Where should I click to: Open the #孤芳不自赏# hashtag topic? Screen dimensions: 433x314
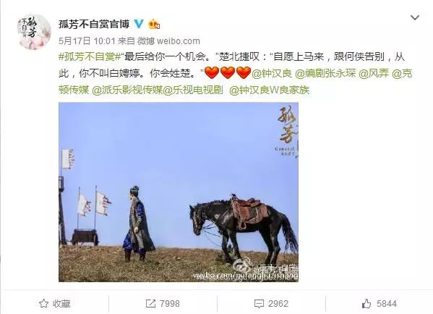coord(90,57)
